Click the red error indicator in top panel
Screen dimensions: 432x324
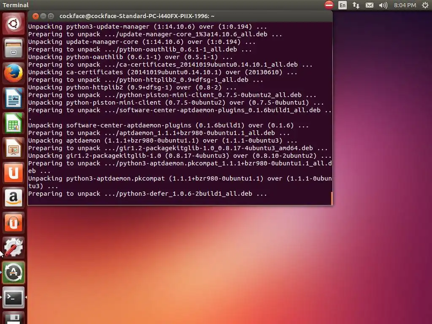point(329,5)
